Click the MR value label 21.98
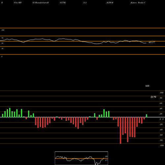Image resolution: width=165 pixels, height=165 pixels. pos(153,97)
